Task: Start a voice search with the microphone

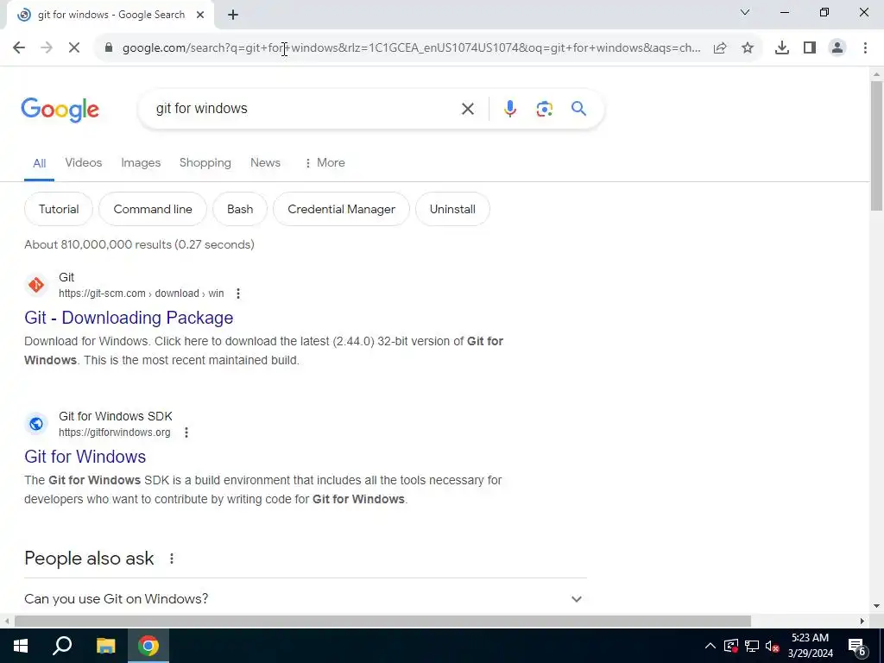Action: tap(510, 109)
